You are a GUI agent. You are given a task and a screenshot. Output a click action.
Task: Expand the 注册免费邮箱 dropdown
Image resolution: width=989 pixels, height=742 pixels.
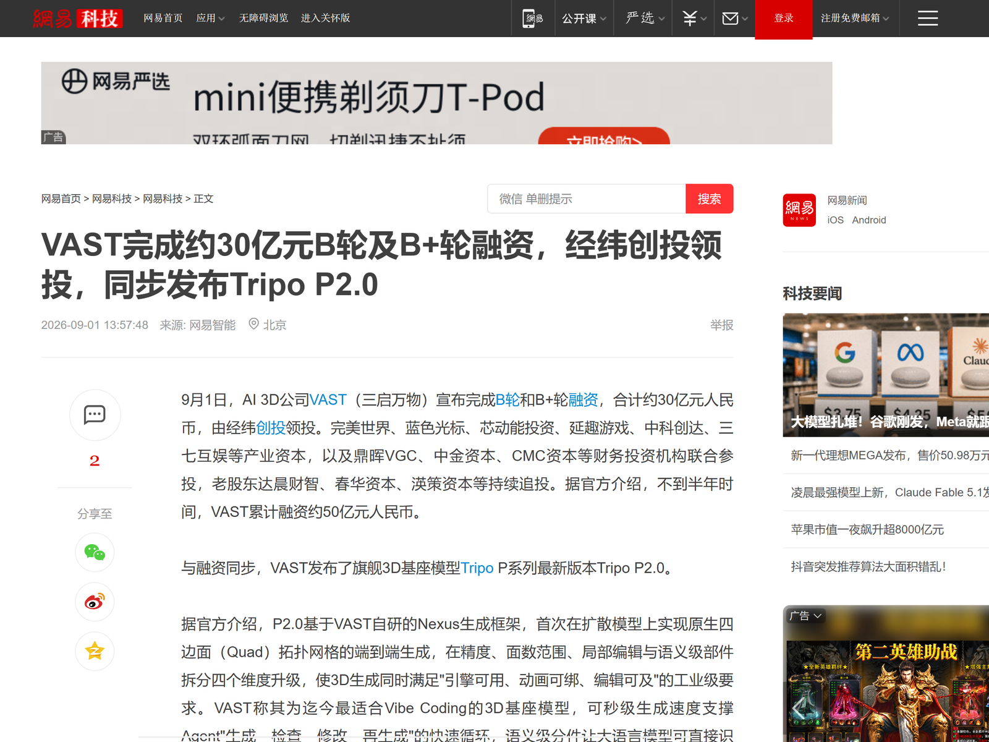click(855, 19)
